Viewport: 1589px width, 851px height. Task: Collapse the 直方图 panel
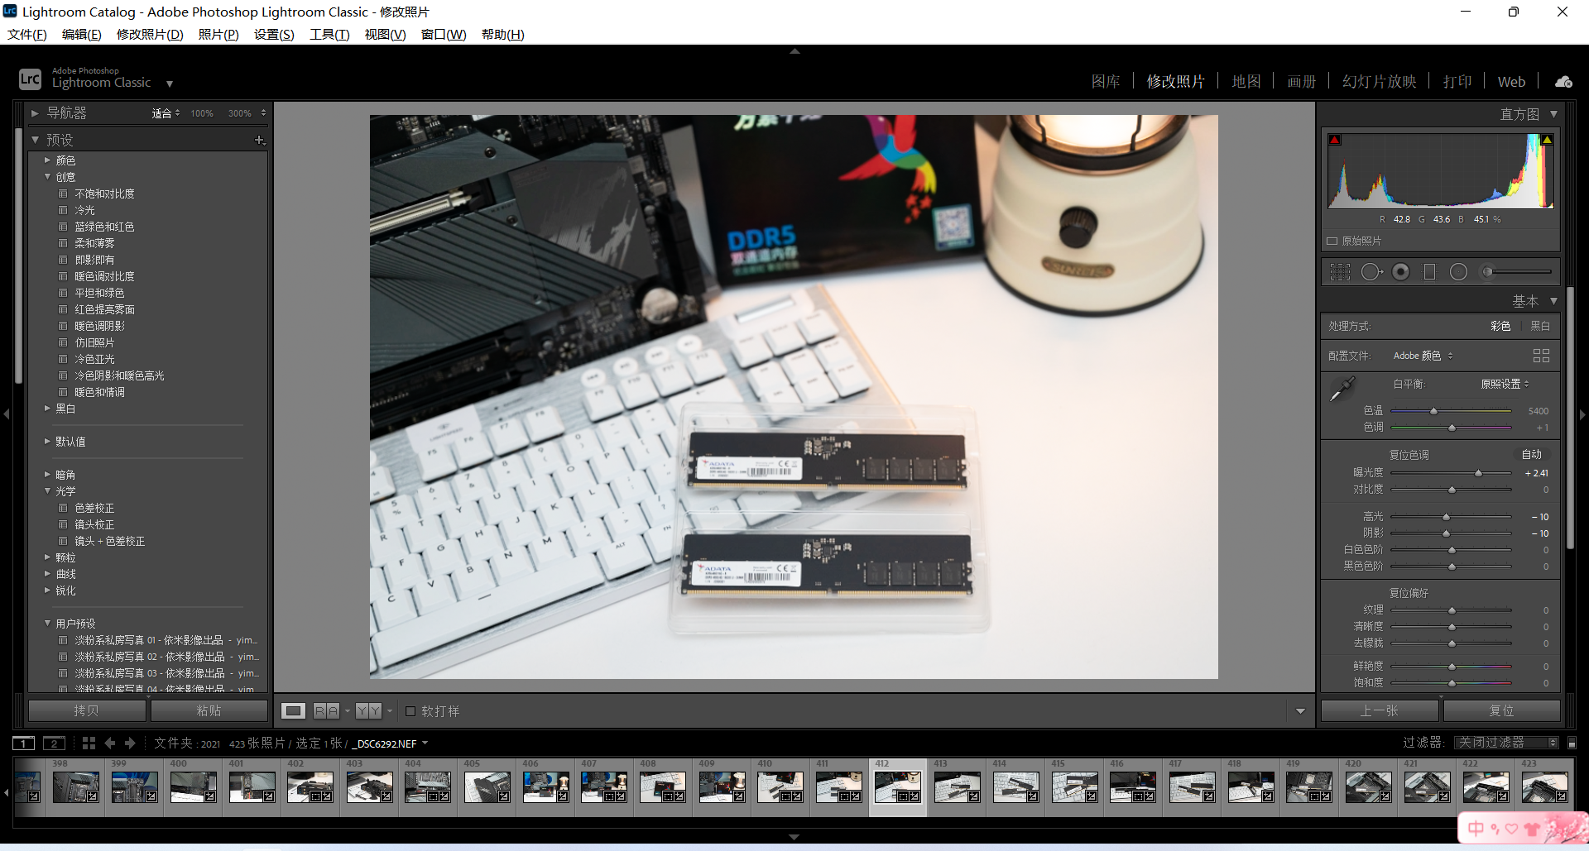pyautogui.click(x=1553, y=114)
